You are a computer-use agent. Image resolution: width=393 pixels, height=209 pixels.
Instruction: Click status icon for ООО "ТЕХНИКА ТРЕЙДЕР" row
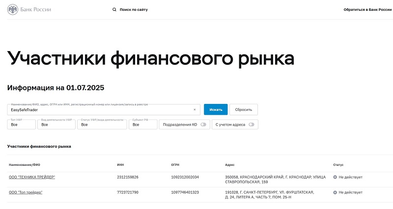point(335,177)
